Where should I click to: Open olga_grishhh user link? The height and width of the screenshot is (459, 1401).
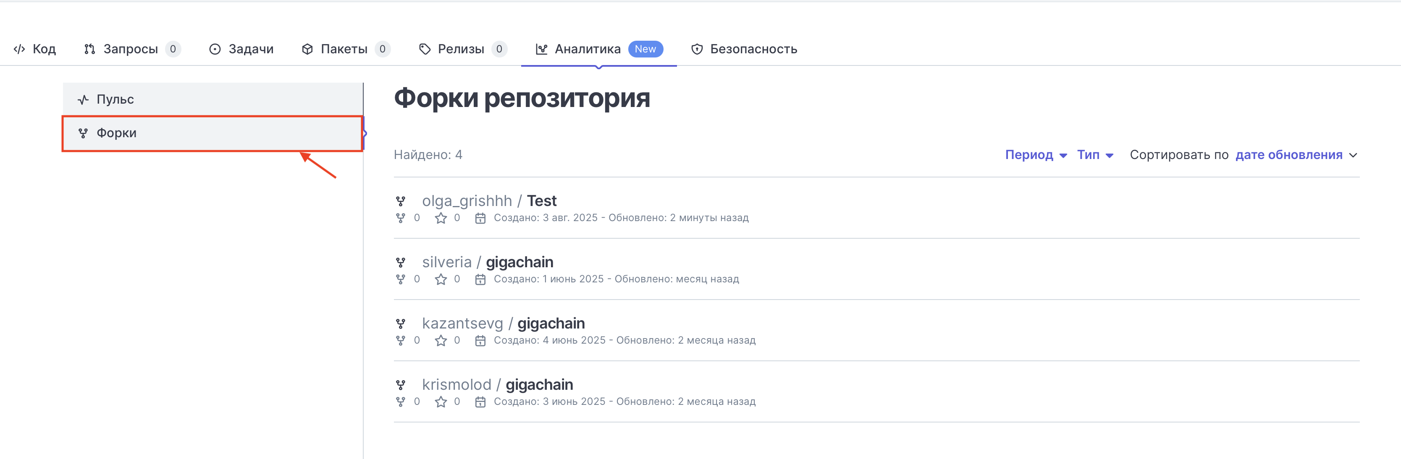pos(467,201)
